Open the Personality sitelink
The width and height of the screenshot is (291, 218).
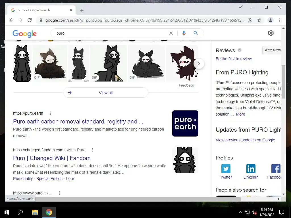(x=23, y=179)
